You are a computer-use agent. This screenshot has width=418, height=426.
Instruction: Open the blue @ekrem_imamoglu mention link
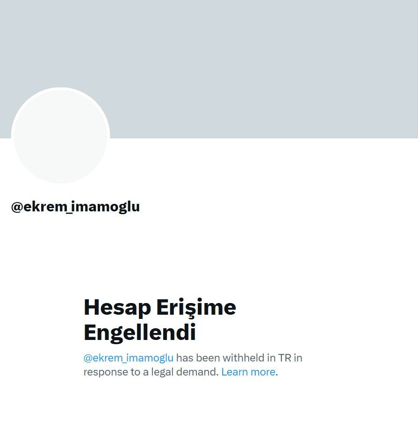(129, 358)
